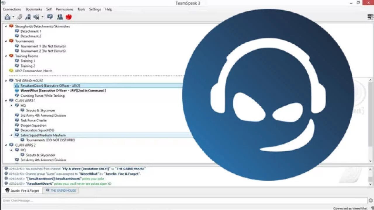The width and height of the screenshot is (374, 210).
Task: Open the Permissions menu
Action: 64,9
